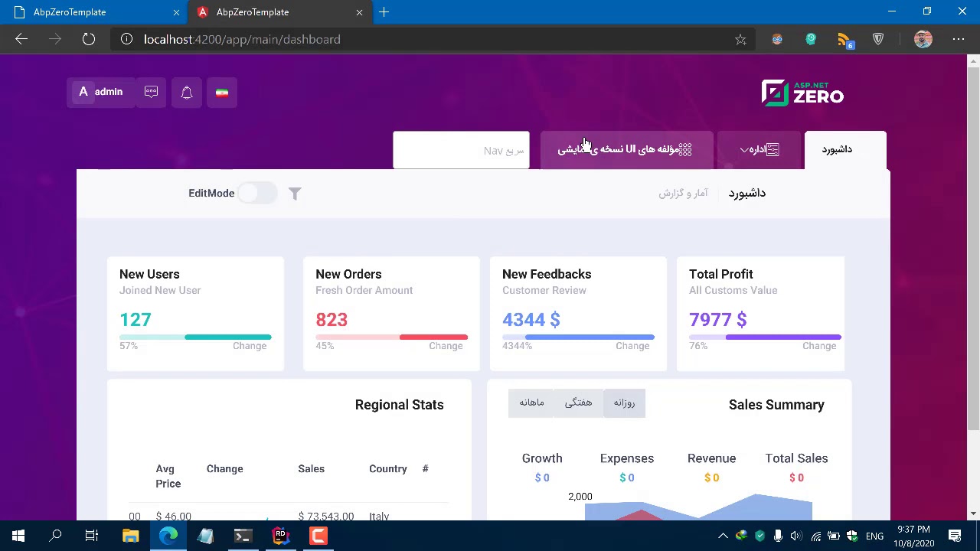The height and width of the screenshot is (551, 980).
Task: Click the New Users value 127
Action: (x=136, y=320)
